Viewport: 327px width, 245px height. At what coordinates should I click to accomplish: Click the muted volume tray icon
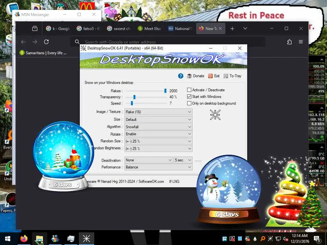[x=285, y=239]
